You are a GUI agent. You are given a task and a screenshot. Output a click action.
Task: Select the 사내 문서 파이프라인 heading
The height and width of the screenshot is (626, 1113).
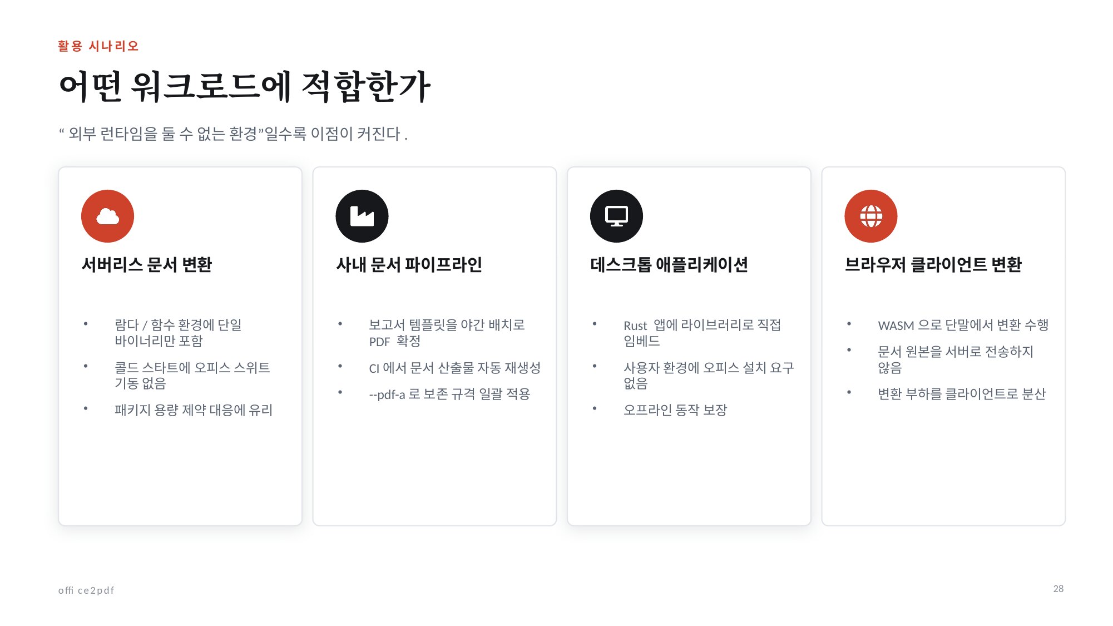pos(409,264)
